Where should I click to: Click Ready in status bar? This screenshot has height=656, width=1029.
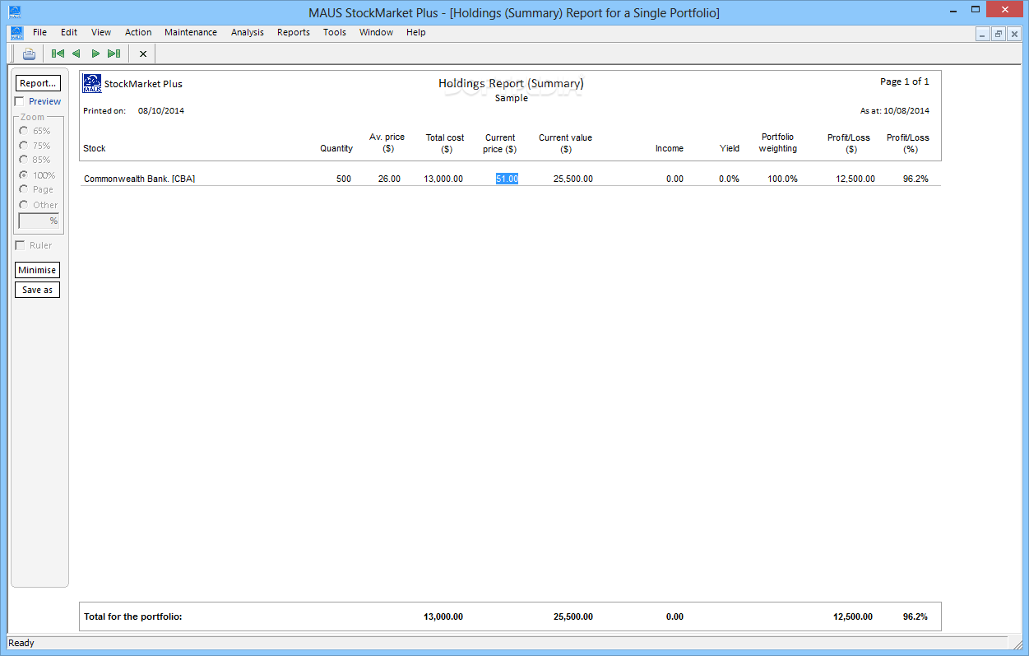click(x=21, y=643)
